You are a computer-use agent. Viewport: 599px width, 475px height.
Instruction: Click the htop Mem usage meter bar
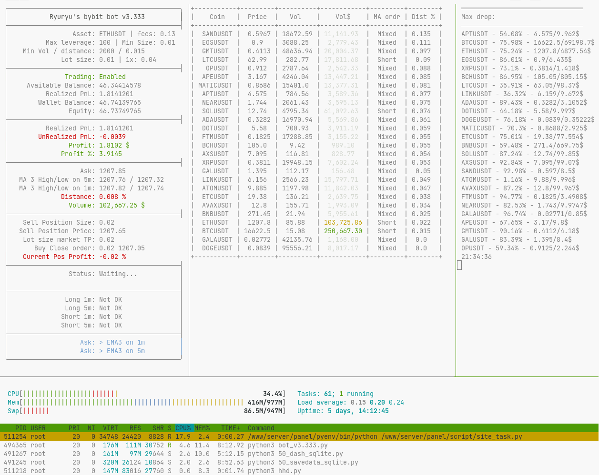147,402
